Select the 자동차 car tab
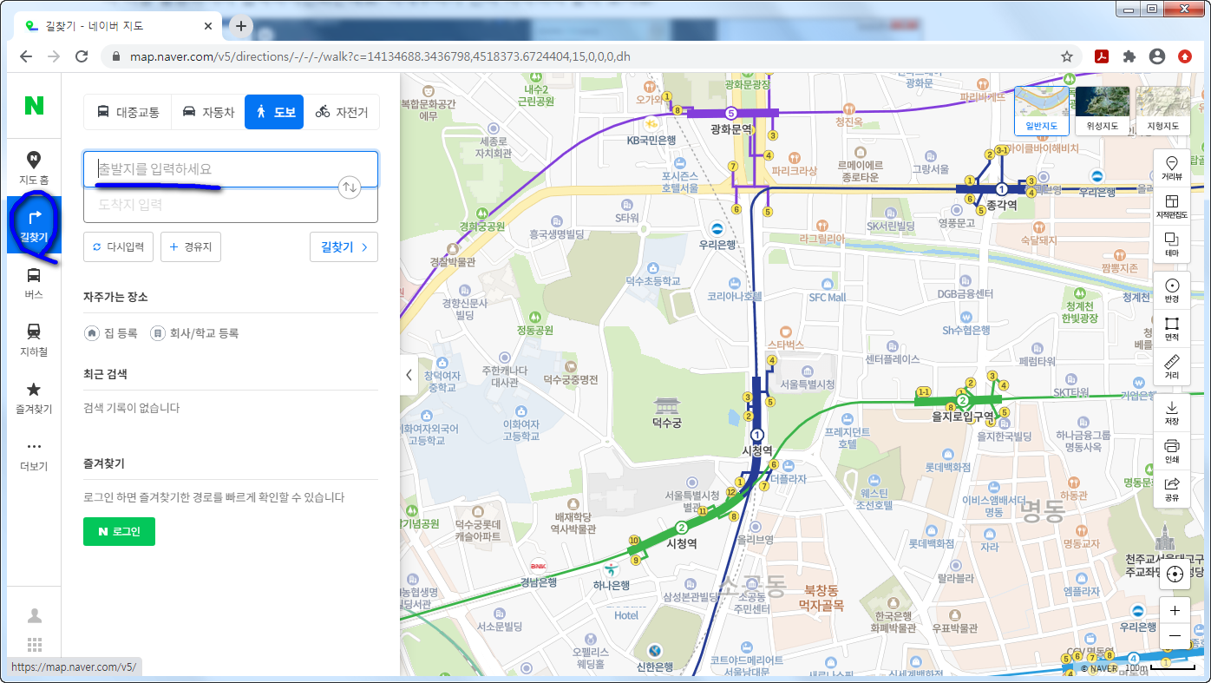Image resolution: width=1211 pixels, height=683 pixels. point(208,112)
